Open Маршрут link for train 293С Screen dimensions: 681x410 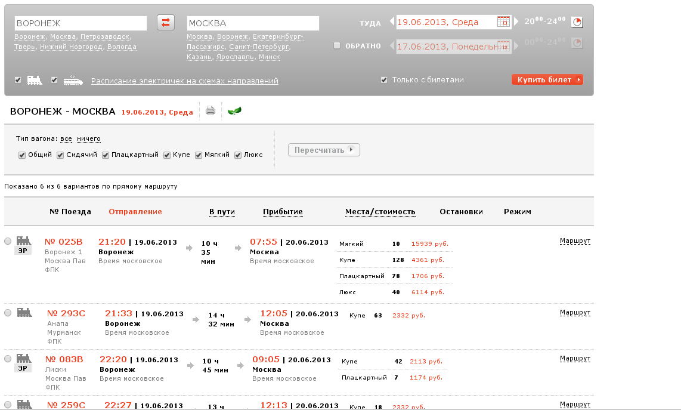[x=575, y=313]
